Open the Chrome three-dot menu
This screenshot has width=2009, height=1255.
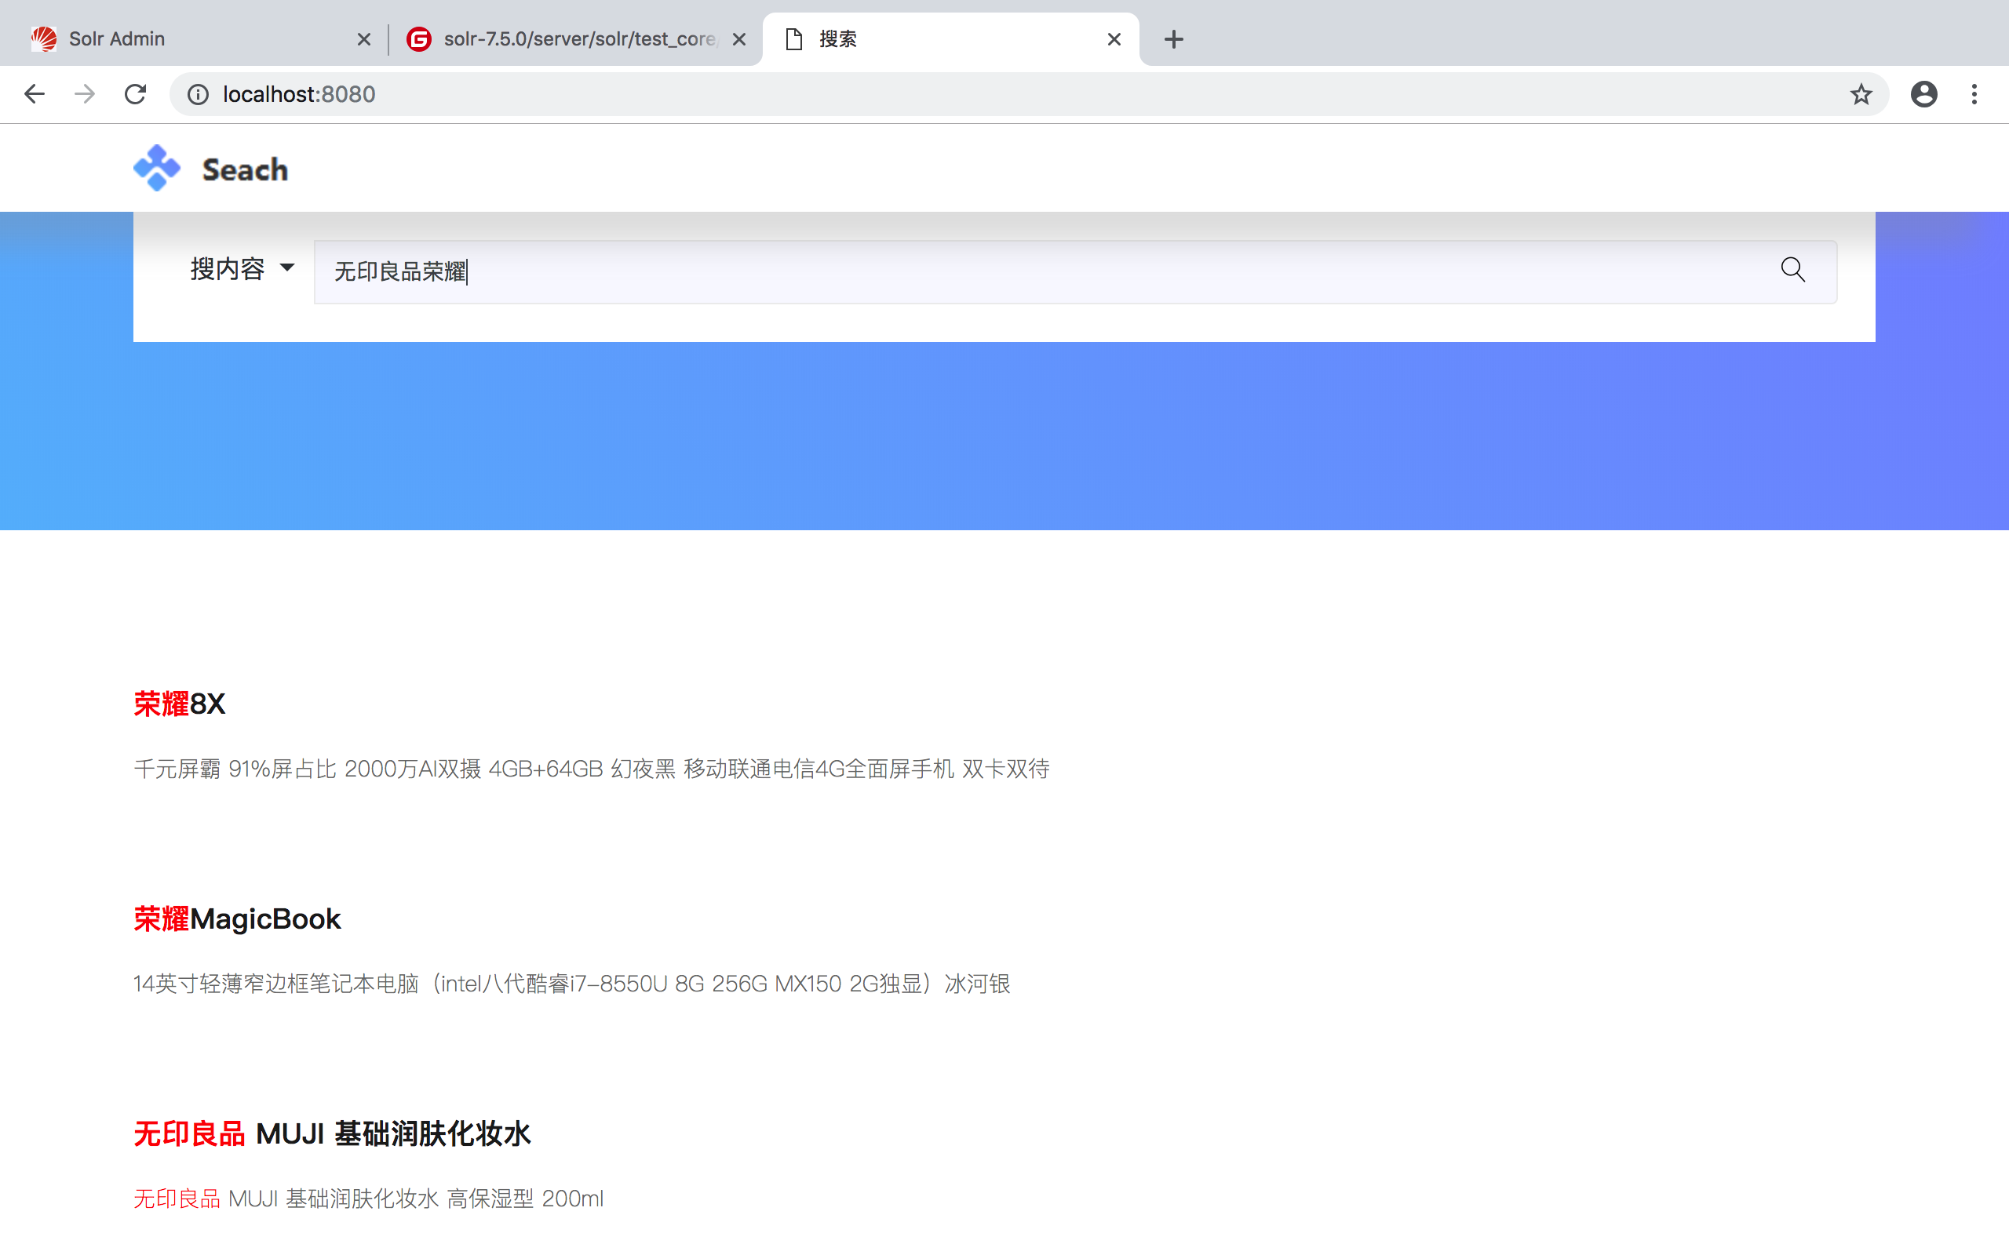click(x=1974, y=94)
